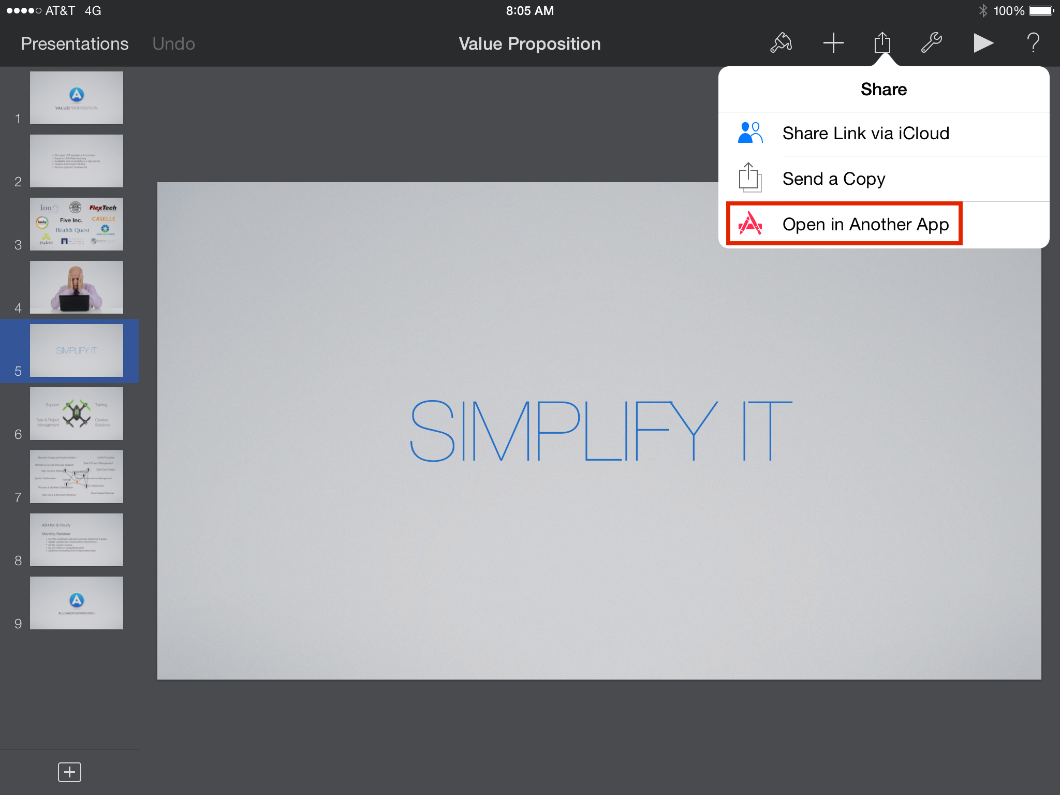Select slide 7 network diagram thumbnail
The image size is (1060, 795).
coord(77,477)
